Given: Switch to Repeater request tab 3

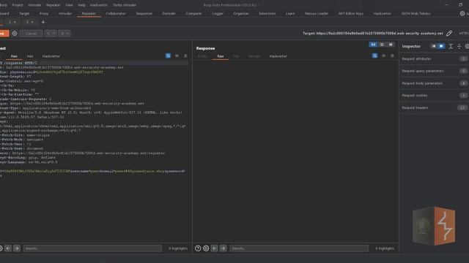Looking at the screenshot, I should 27,22.
